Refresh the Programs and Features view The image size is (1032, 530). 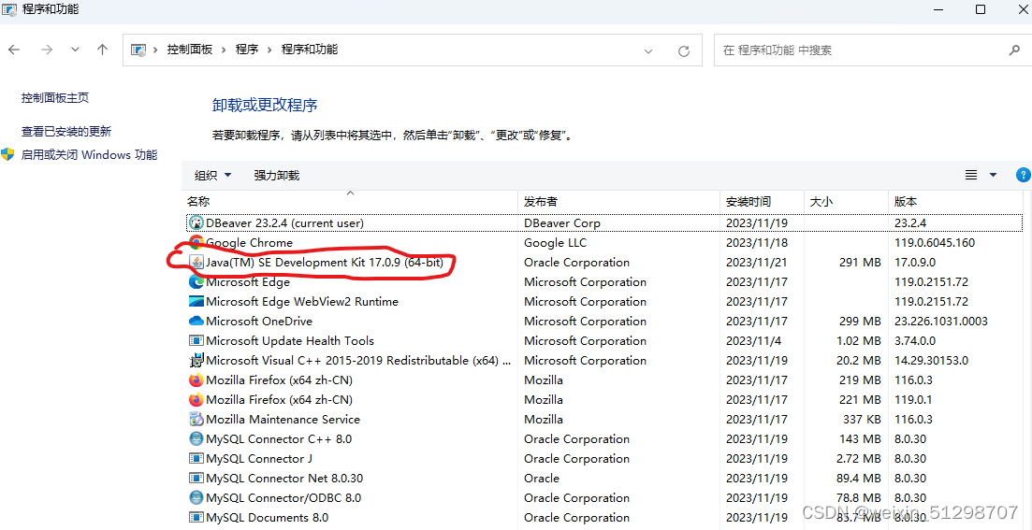[684, 50]
